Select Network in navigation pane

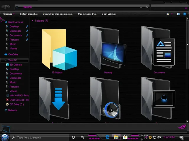click(12, 110)
